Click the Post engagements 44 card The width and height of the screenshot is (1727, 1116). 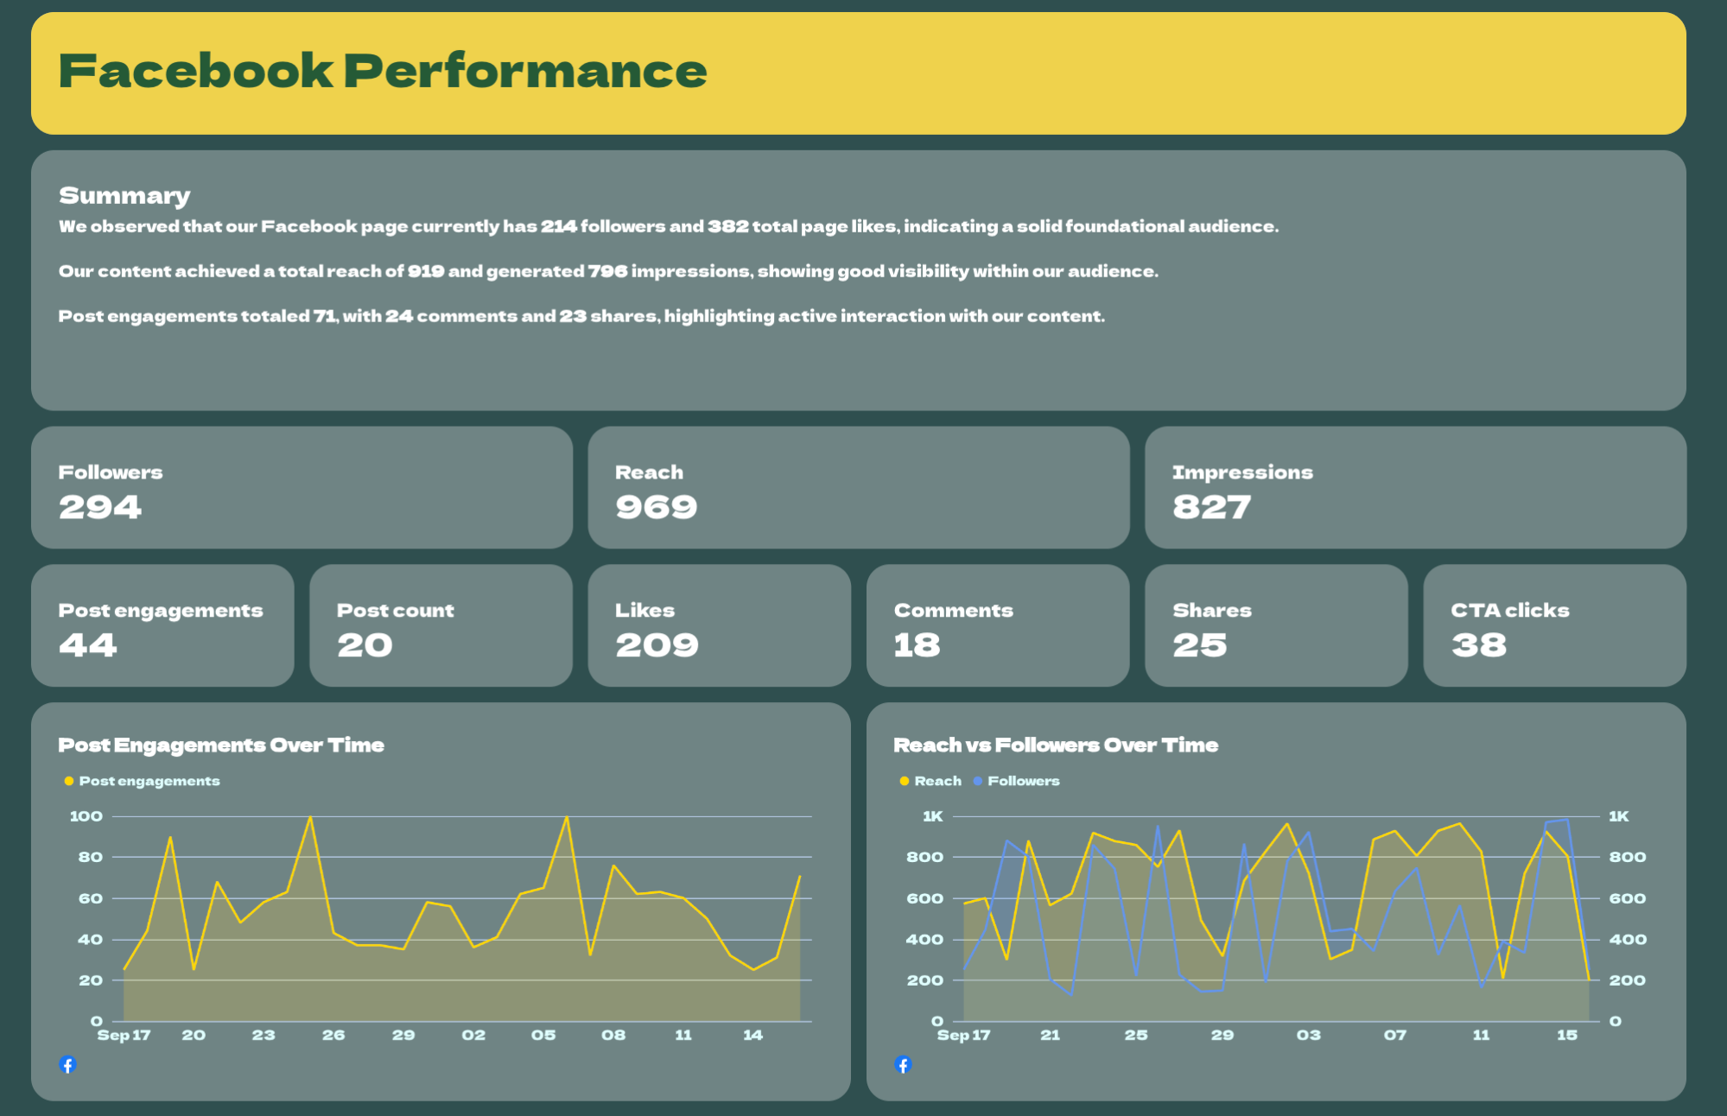tap(162, 625)
